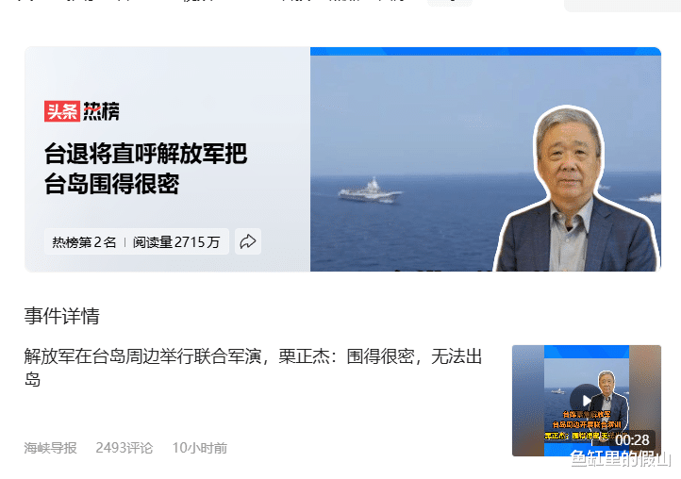Click the 鱼缸里的假山 watermark text
The image size is (681, 479).
coord(621,459)
